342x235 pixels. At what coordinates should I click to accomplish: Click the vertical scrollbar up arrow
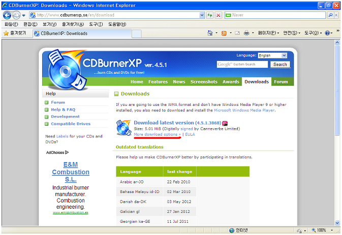[x=337, y=42]
